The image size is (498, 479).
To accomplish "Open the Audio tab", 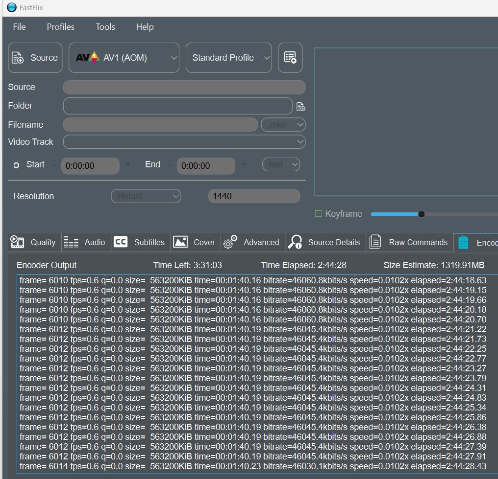I will pyautogui.click(x=85, y=242).
